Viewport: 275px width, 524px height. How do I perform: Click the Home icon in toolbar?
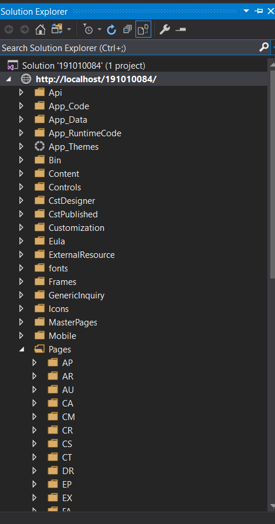click(x=40, y=30)
